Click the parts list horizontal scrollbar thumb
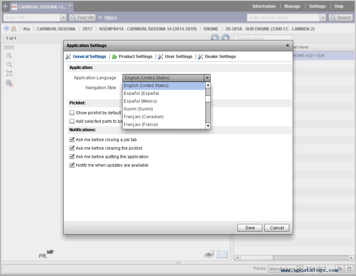The image size is (356, 276). pyautogui.click(x=257, y=258)
